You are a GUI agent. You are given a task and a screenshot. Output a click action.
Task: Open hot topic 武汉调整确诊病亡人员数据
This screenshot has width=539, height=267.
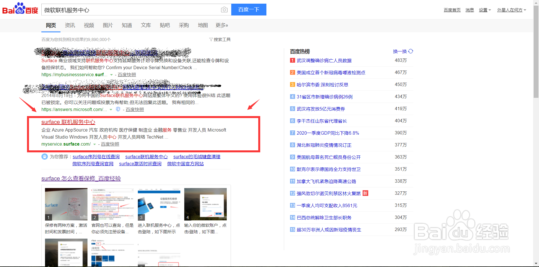pyautogui.click(x=324, y=60)
